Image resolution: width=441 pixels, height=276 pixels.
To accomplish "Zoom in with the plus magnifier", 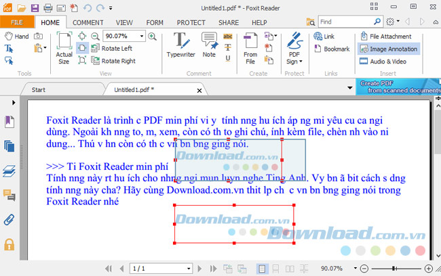I will point(152,36).
